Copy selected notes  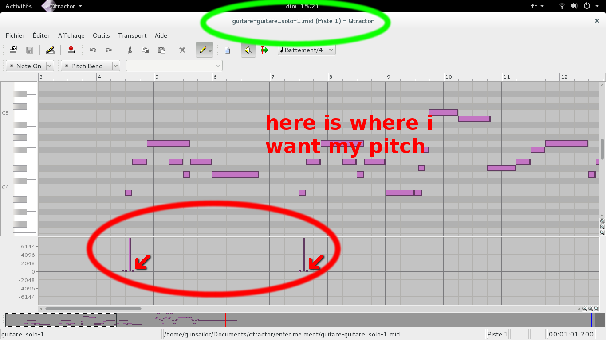(x=146, y=50)
